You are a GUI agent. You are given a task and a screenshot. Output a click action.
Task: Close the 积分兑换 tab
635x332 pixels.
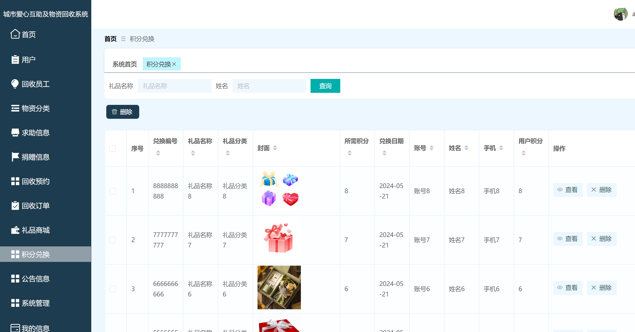point(174,64)
